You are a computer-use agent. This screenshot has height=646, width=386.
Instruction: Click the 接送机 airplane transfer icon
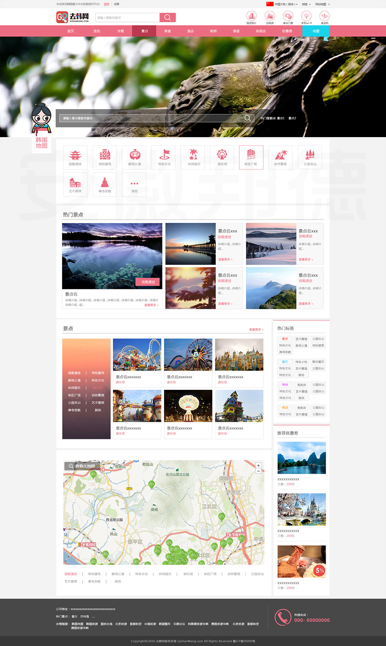(325, 16)
